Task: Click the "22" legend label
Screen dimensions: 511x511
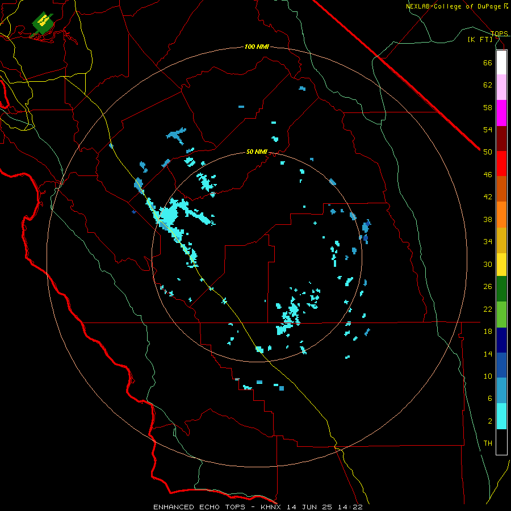Action: click(488, 309)
